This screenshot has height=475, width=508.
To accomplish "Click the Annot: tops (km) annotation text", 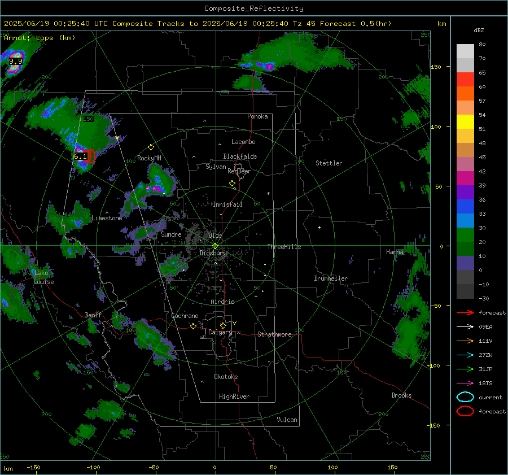I will 40,38.
